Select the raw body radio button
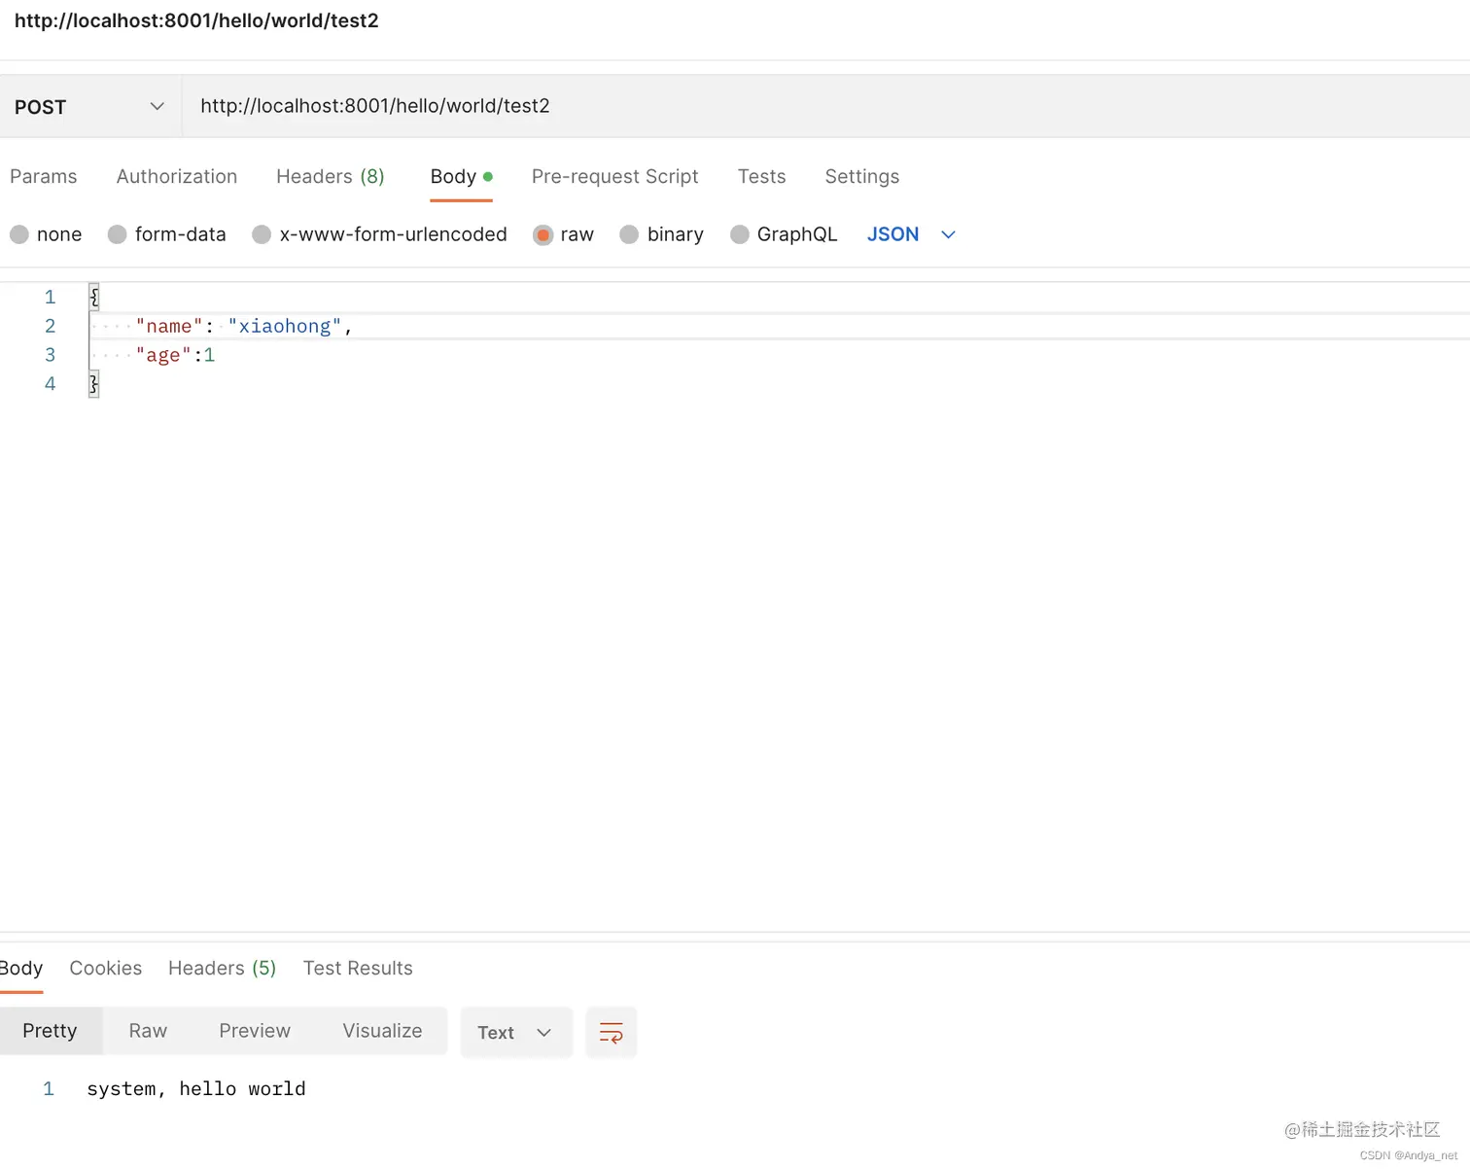This screenshot has height=1169, width=1470. (543, 234)
